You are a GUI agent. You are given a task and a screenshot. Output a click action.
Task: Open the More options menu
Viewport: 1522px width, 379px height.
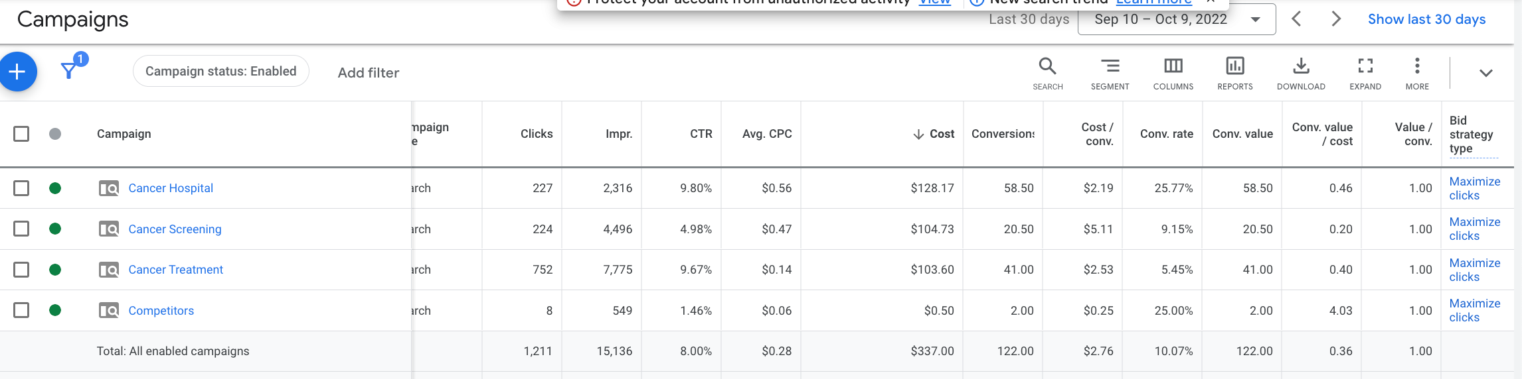1416,72
